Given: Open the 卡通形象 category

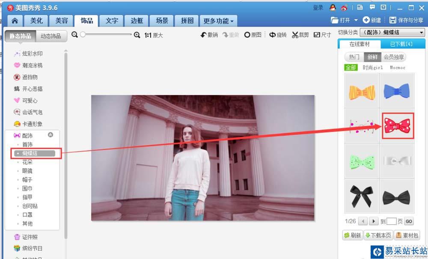Looking at the screenshot, I should tap(29, 124).
